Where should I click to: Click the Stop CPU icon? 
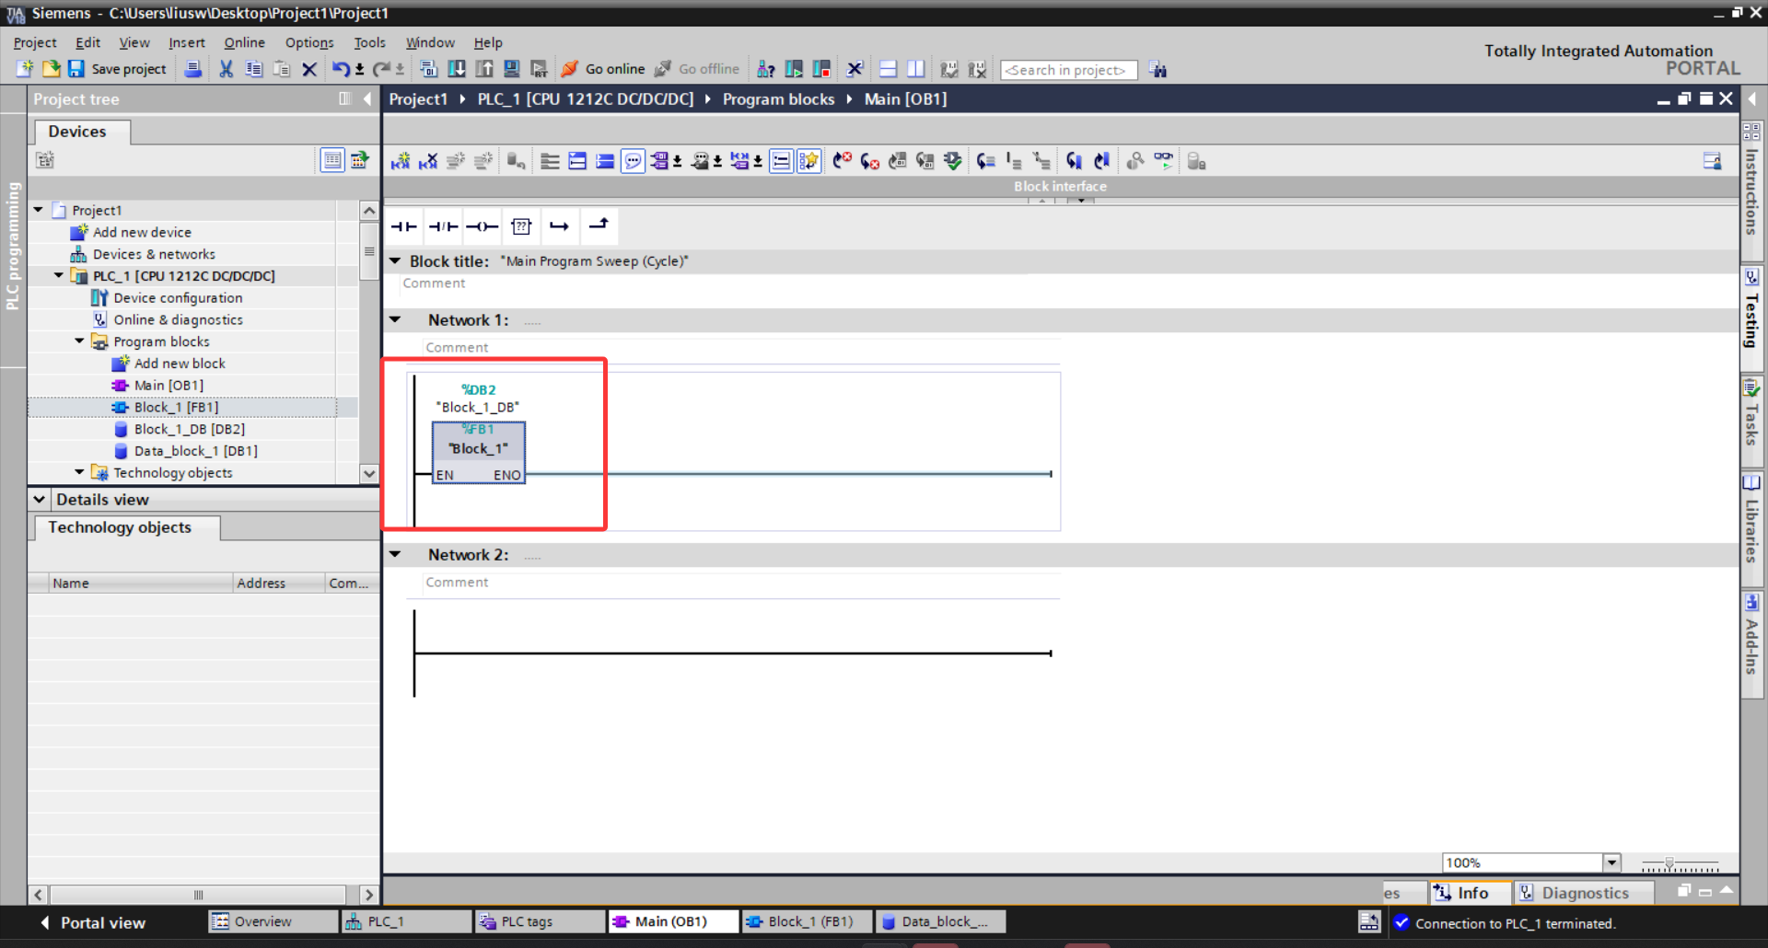[x=821, y=69]
